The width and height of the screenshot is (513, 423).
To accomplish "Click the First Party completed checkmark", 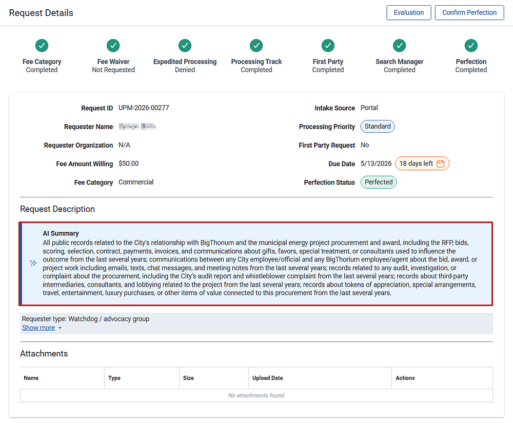I will point(327,46).
